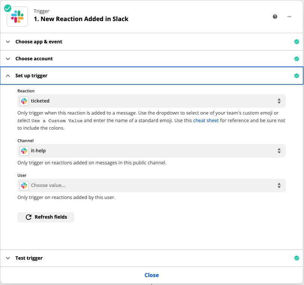This screenshot has height=285, width=304.
Task: Click the step title New Reaction Added in Slack
Action: (x=81, y=19)
